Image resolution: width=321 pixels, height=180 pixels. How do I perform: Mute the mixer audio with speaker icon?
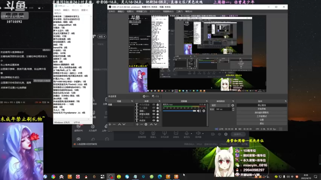199,111
